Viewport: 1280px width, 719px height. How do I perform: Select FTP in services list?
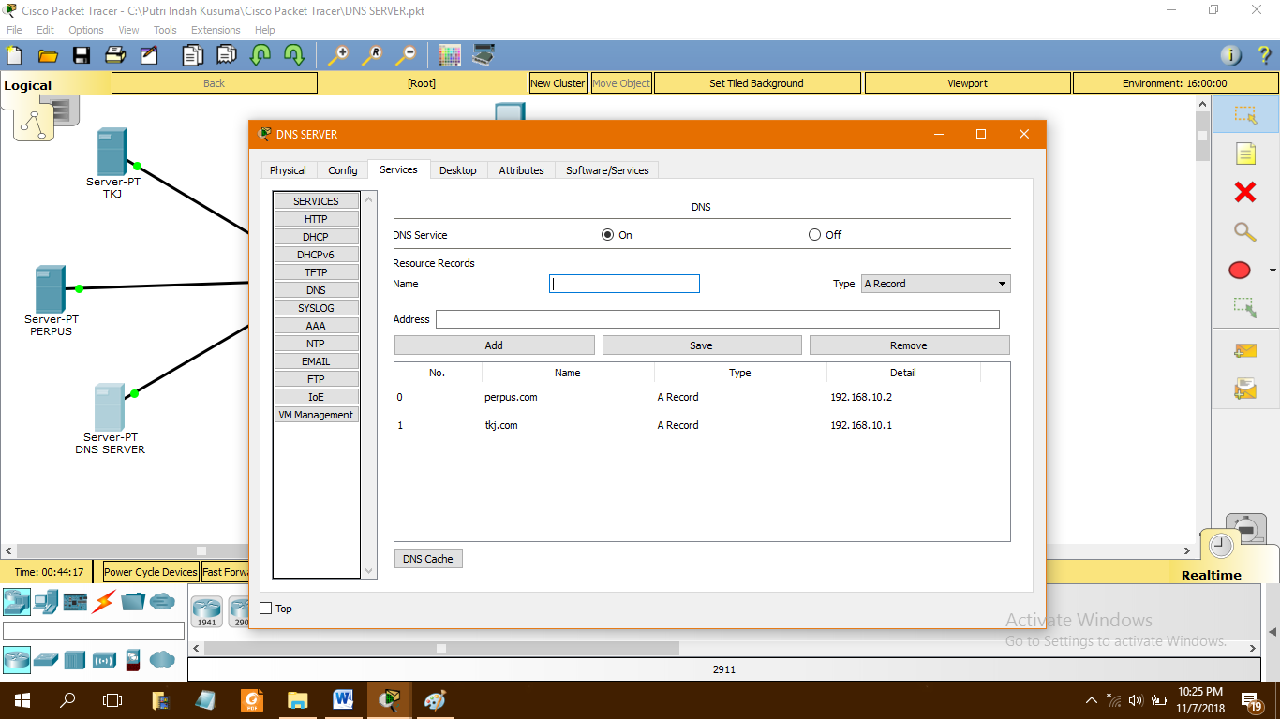click(x=316, y=379)
